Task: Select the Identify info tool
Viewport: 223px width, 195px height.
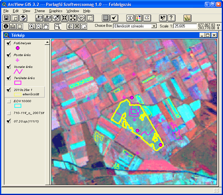Action: [x=6, y=26]
